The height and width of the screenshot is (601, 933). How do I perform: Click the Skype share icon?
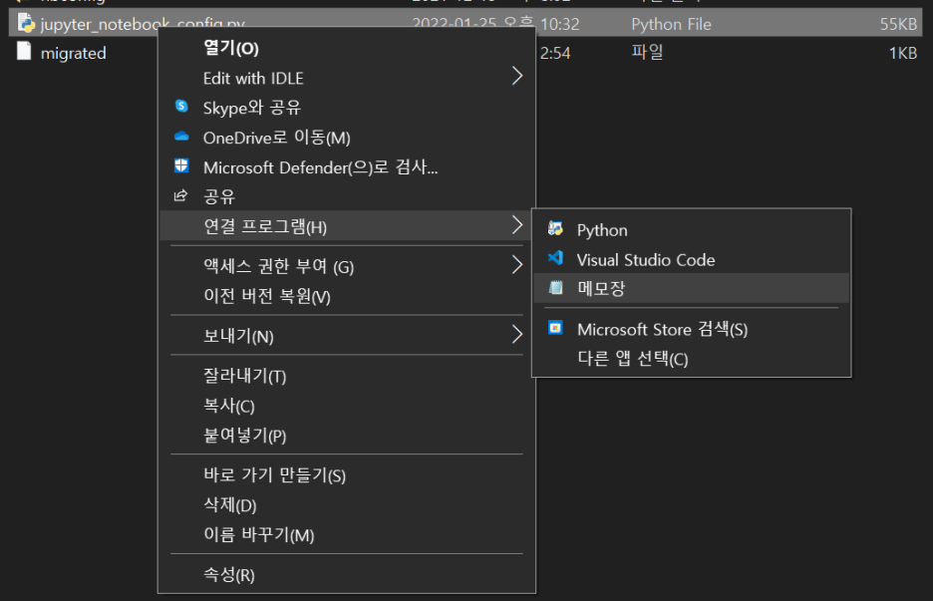coord(181,107)
